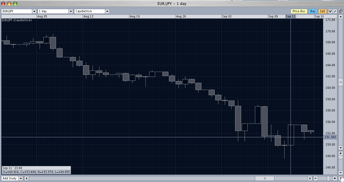This screenshot has height=182, width=344.
Task: Click the Price Box button
Action: point(299,11)
